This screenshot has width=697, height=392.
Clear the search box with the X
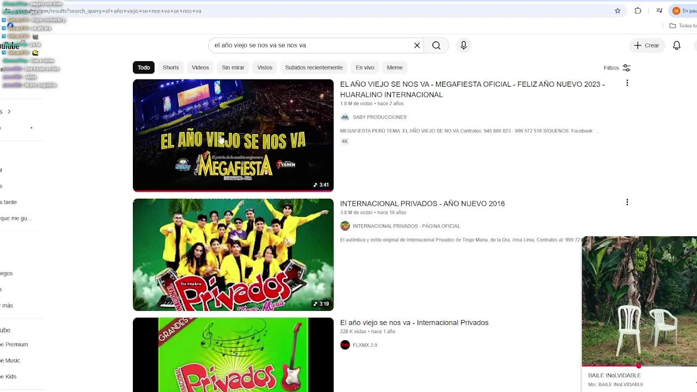coord(417,45)
